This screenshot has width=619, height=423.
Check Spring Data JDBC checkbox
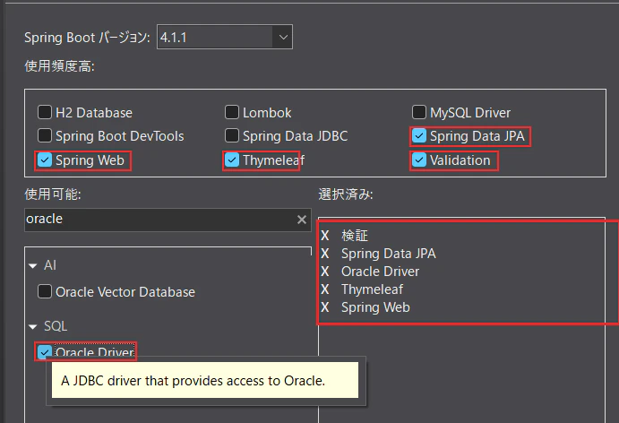(232, 136)
